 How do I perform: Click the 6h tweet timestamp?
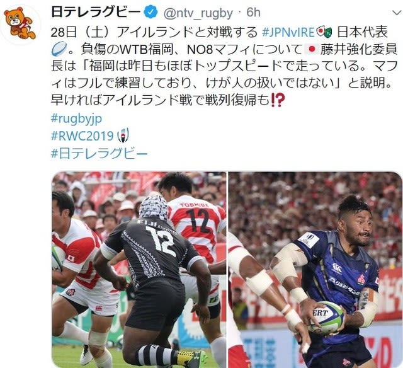[253, 13]
